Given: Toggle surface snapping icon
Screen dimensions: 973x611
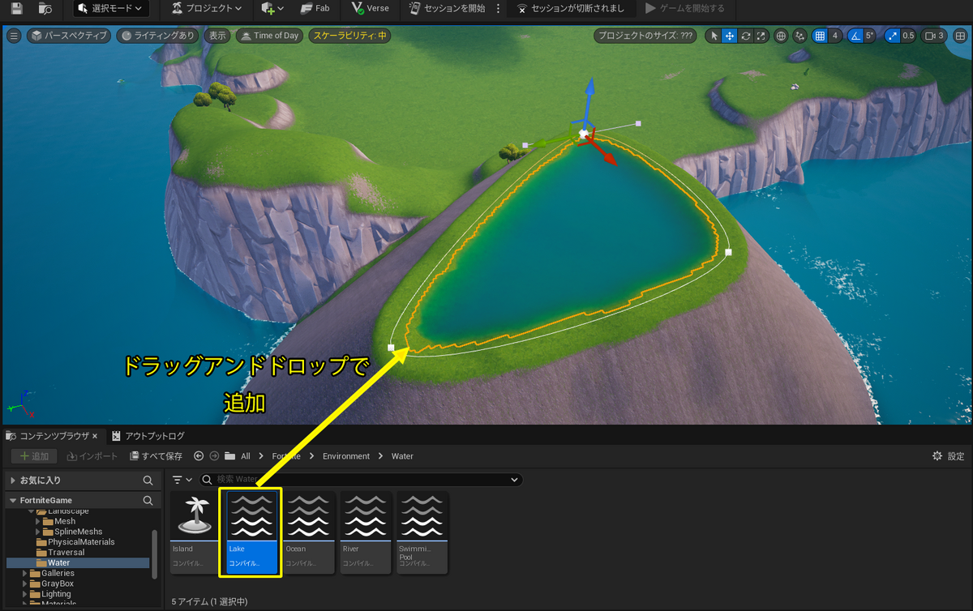Looking at the screenshot, I should point(800,36).
